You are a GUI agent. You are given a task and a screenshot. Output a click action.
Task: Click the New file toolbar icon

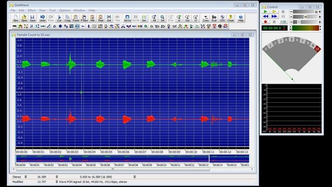(16, 18)
